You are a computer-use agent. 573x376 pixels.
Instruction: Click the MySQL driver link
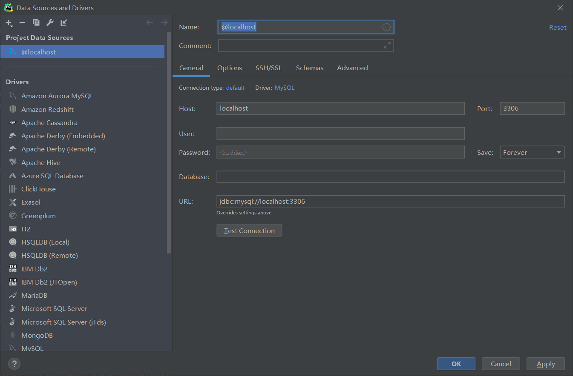pyautogui.click(x=285, y=88)
